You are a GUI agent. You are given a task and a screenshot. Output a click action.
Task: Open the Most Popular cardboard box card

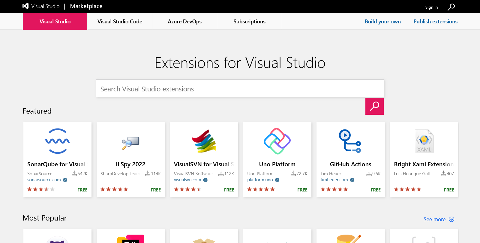click(x=204, y=236)
